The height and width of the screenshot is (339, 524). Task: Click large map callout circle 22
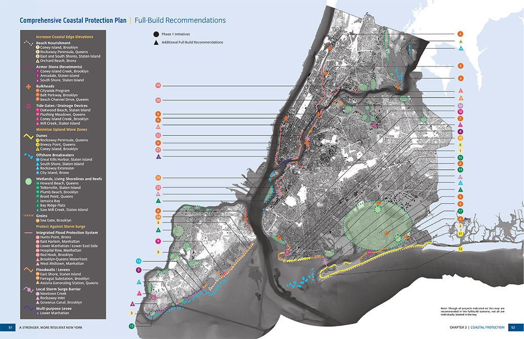(158, 135)
